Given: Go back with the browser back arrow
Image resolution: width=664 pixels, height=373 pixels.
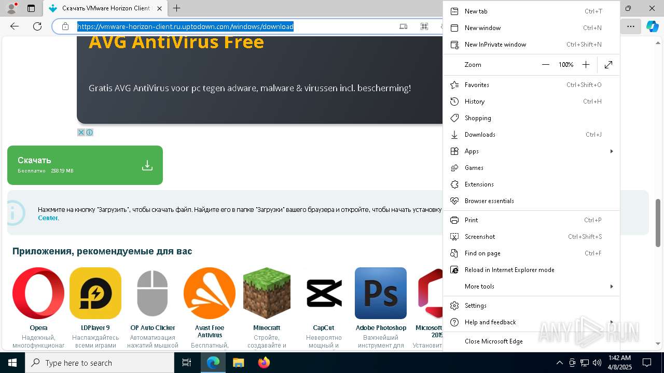Looking at the screenshot, I should pos(15,26).
